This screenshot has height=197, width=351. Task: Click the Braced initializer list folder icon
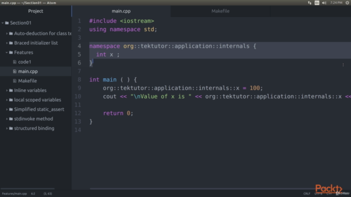(11, 43)
